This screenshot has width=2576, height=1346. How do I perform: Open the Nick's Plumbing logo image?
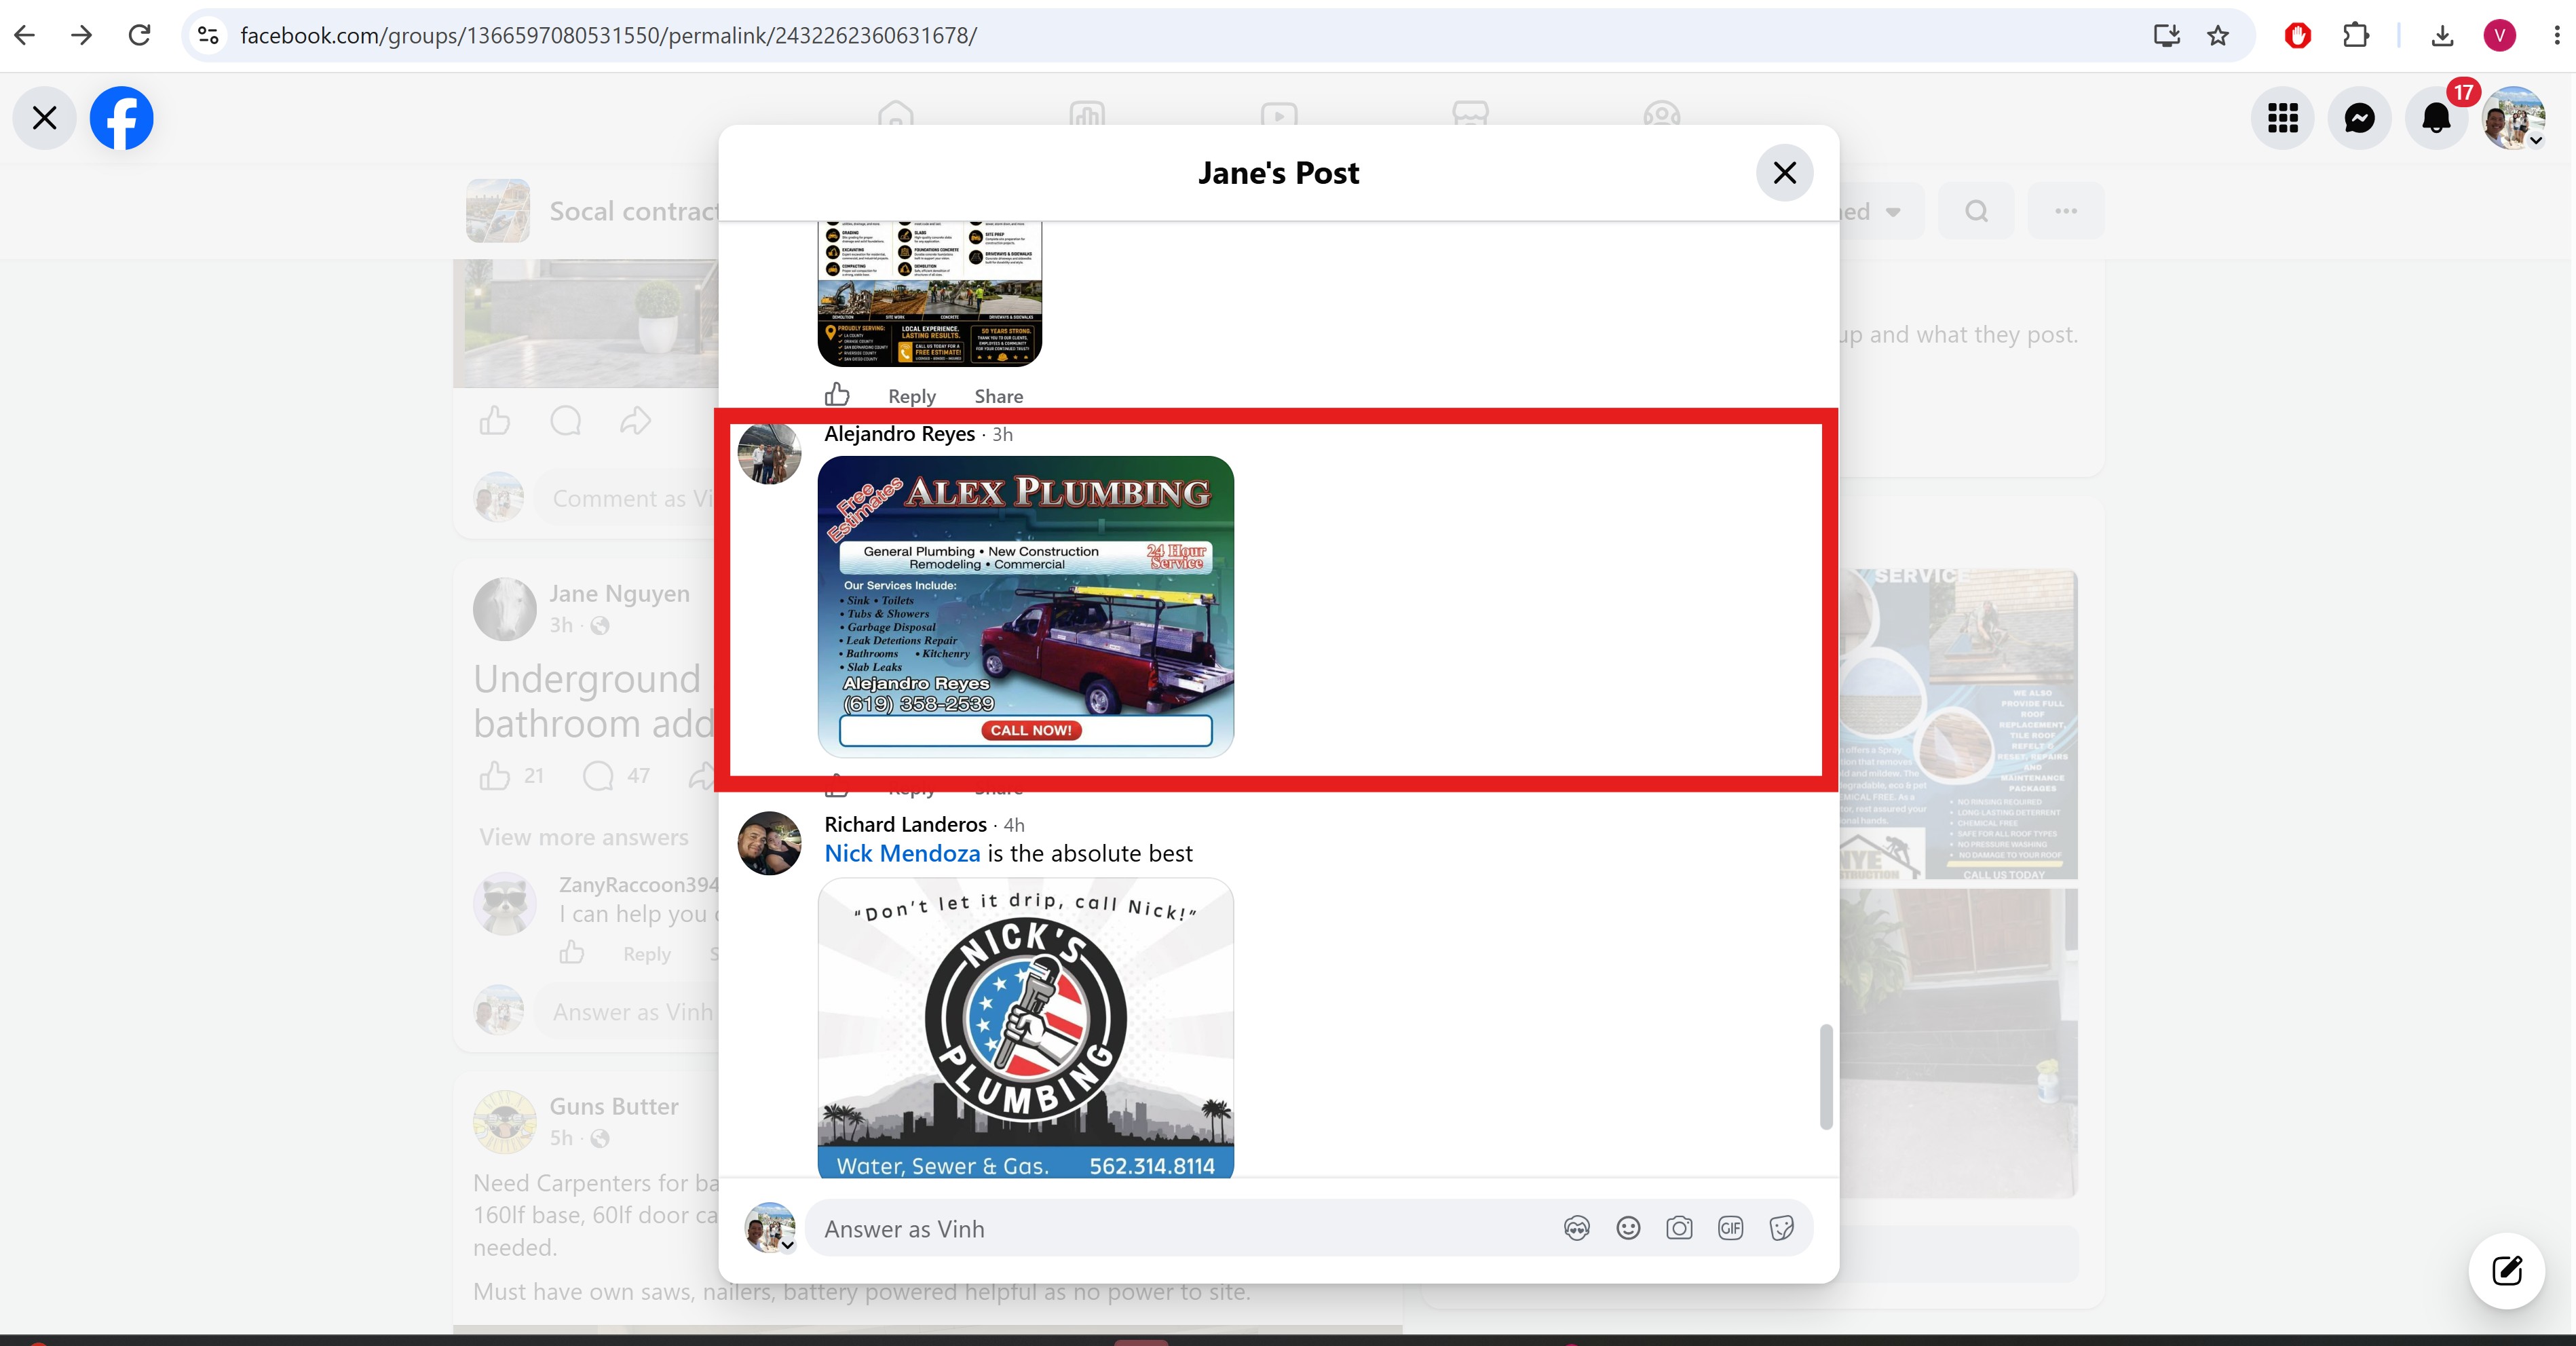[1026, 1028]
